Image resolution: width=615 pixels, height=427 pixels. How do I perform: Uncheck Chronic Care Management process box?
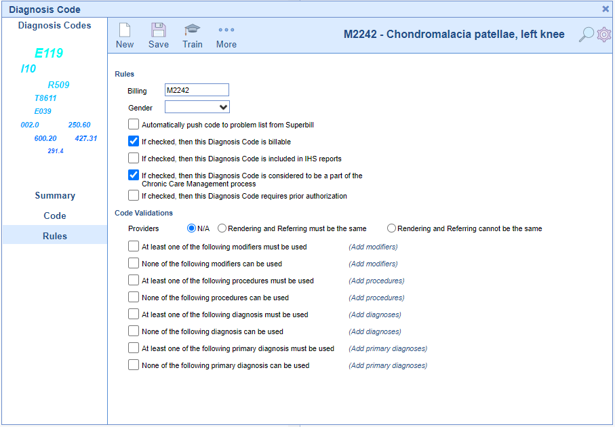point(134,175)
